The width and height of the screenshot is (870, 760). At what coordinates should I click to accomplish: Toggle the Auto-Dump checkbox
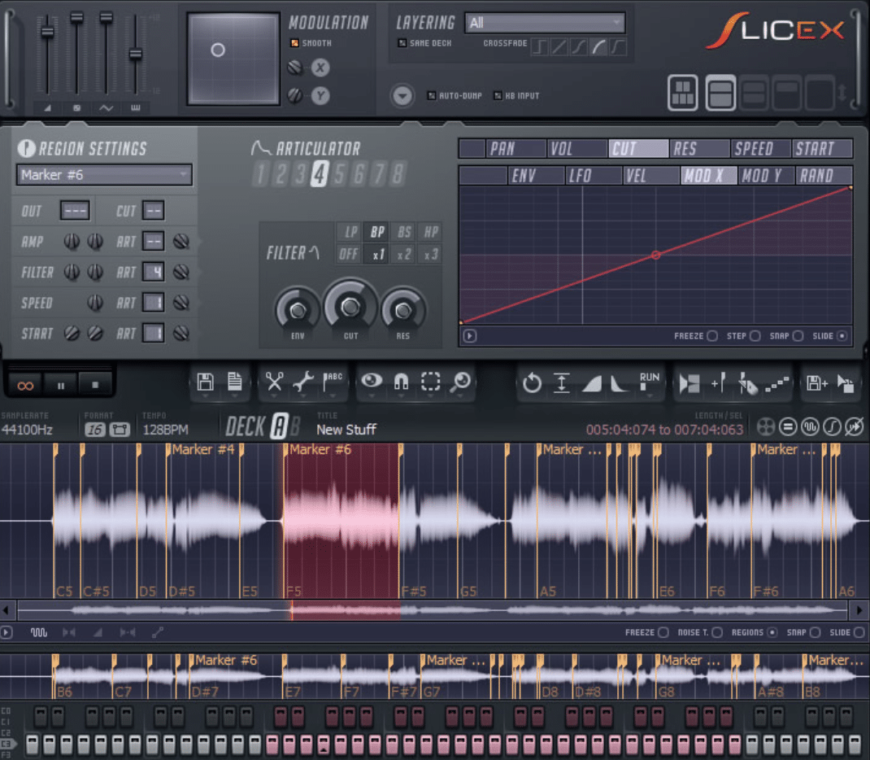tap(432, 95)
